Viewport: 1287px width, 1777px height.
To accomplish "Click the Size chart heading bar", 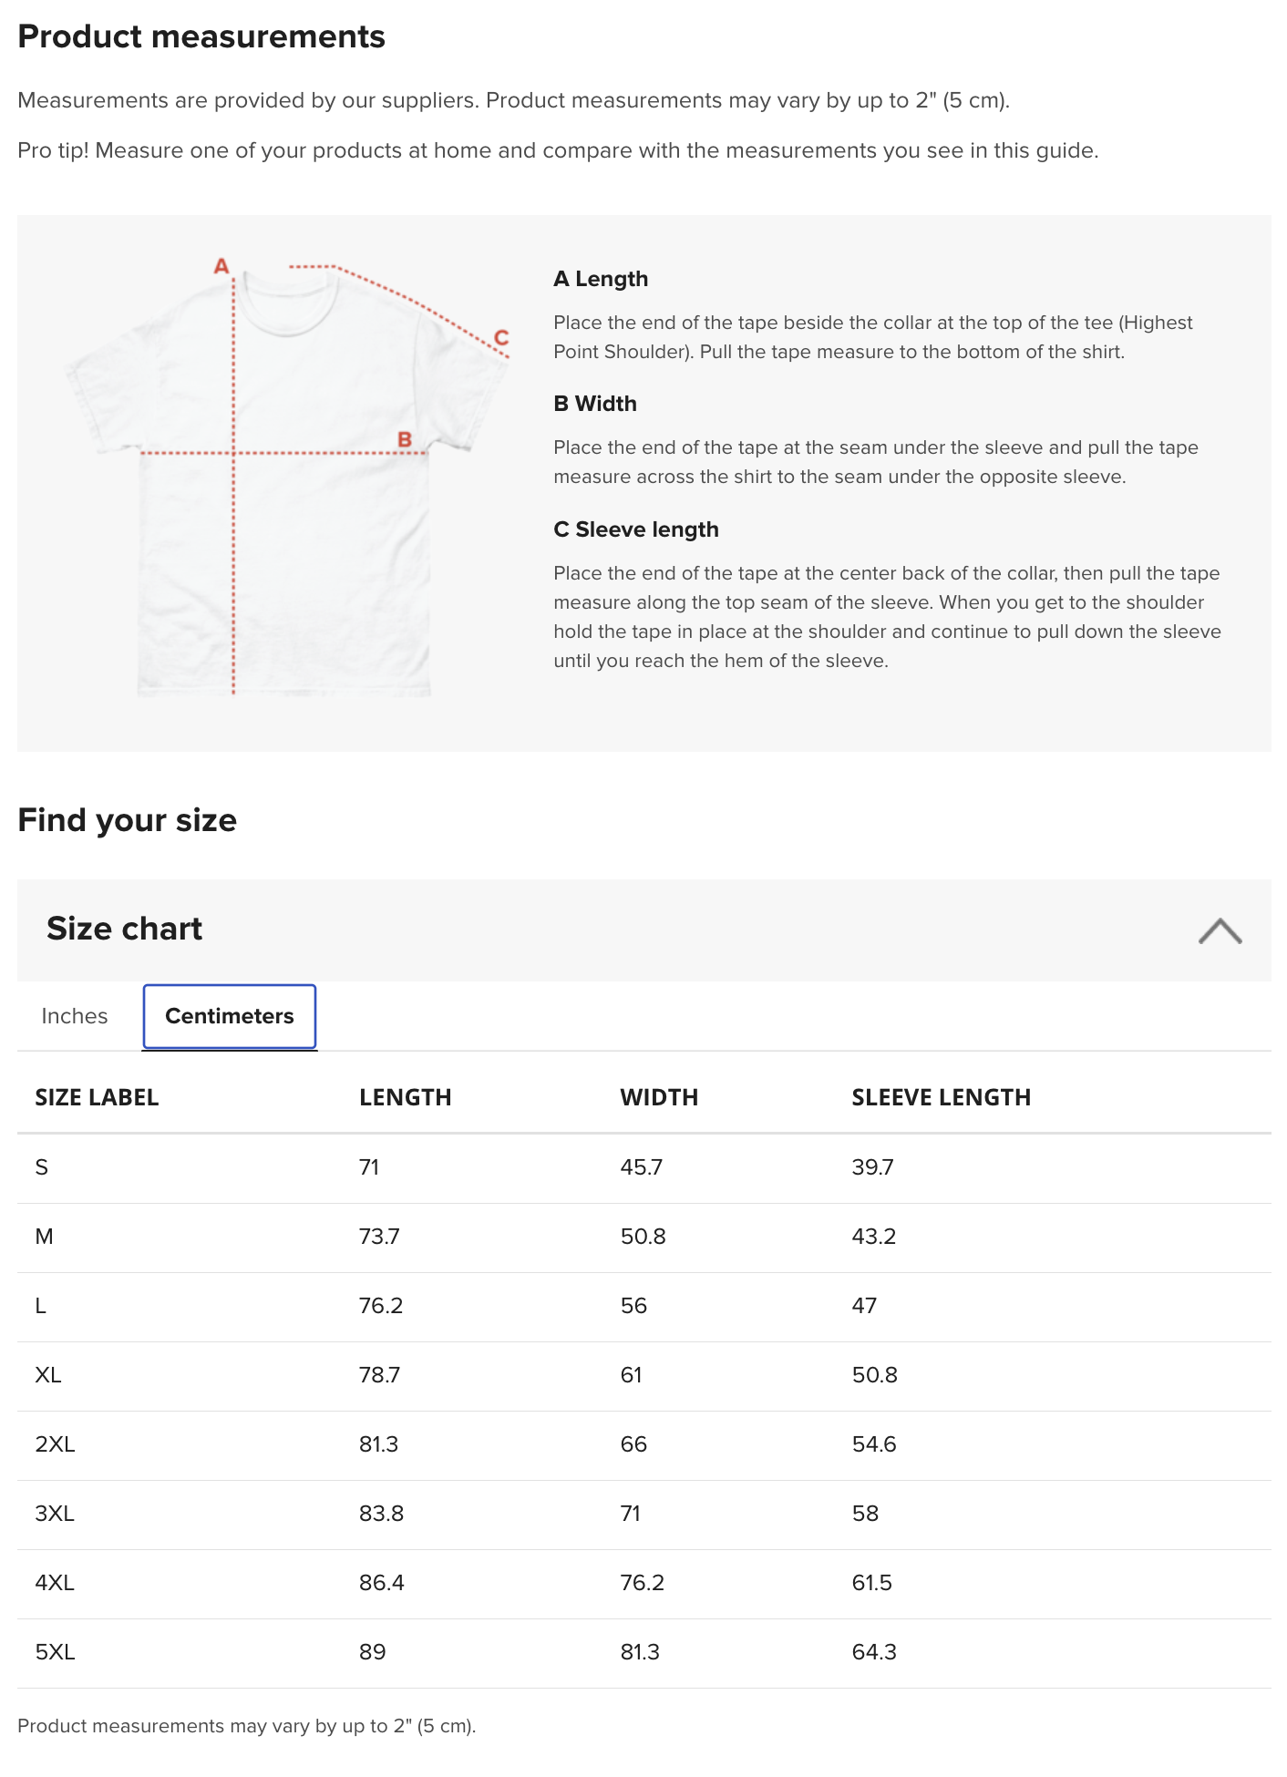I will tap(643, 930).
